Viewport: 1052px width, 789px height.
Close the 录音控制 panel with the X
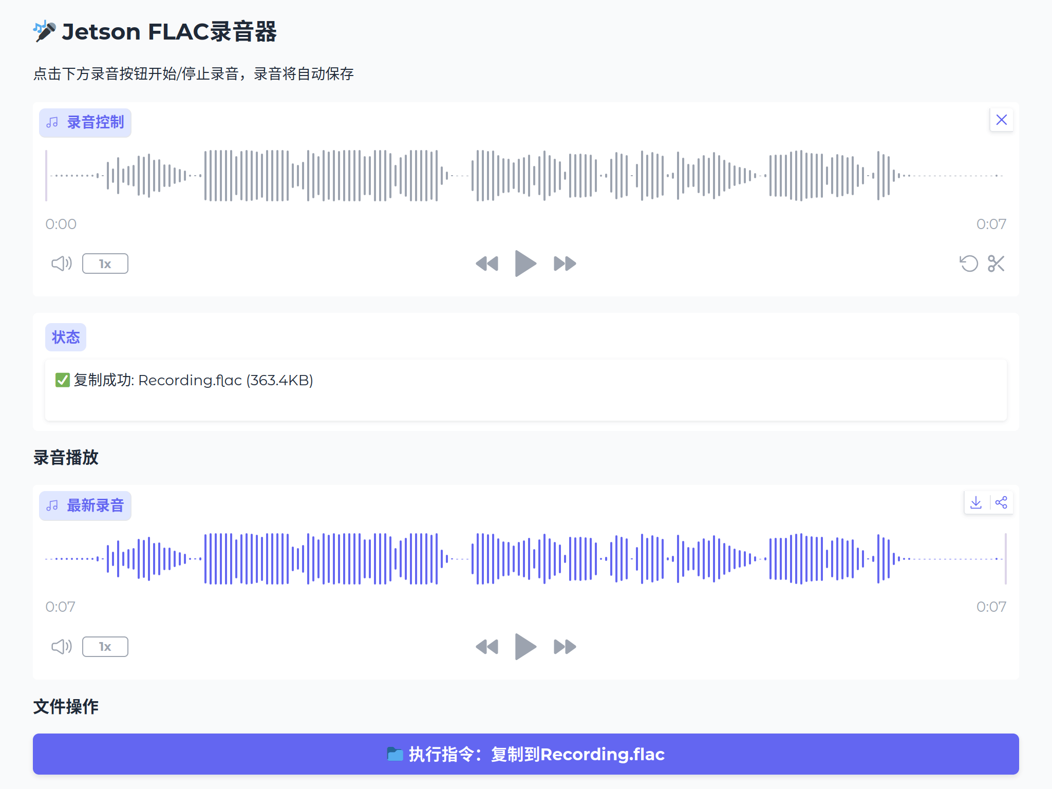[x=1001, y=120]
